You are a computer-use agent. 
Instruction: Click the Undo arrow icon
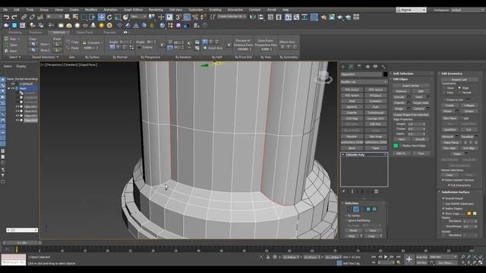tap(6, 17)
